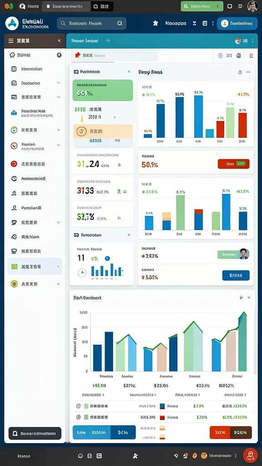Click the blue house icon in the sidebar
Screen dimensions: 262x466
click(14, 113)
